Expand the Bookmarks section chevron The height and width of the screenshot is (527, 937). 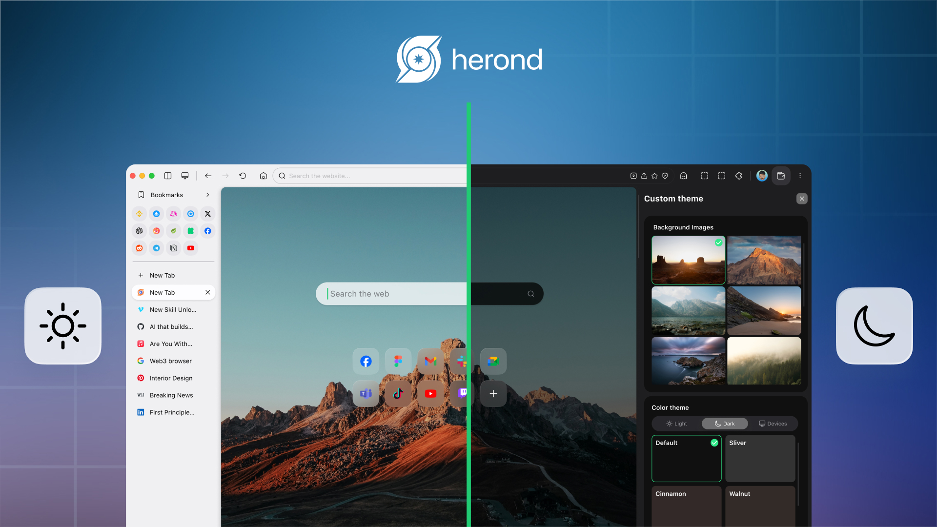(x=207, y=195)
